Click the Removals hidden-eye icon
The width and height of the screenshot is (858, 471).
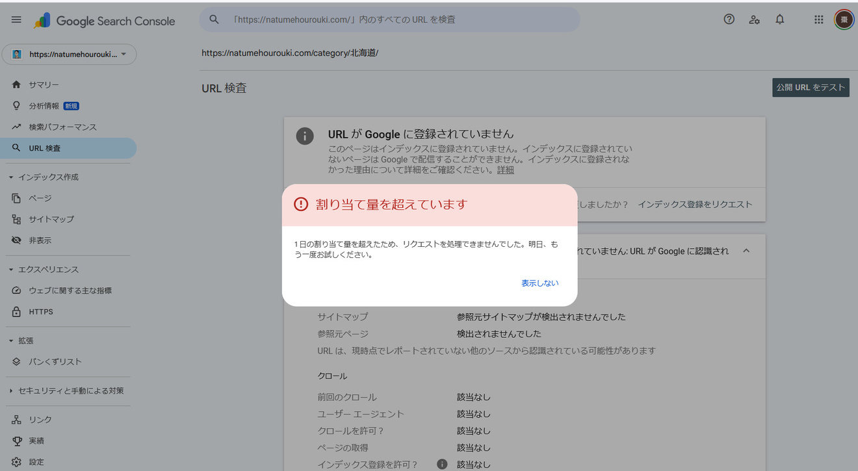click(16, 240)
